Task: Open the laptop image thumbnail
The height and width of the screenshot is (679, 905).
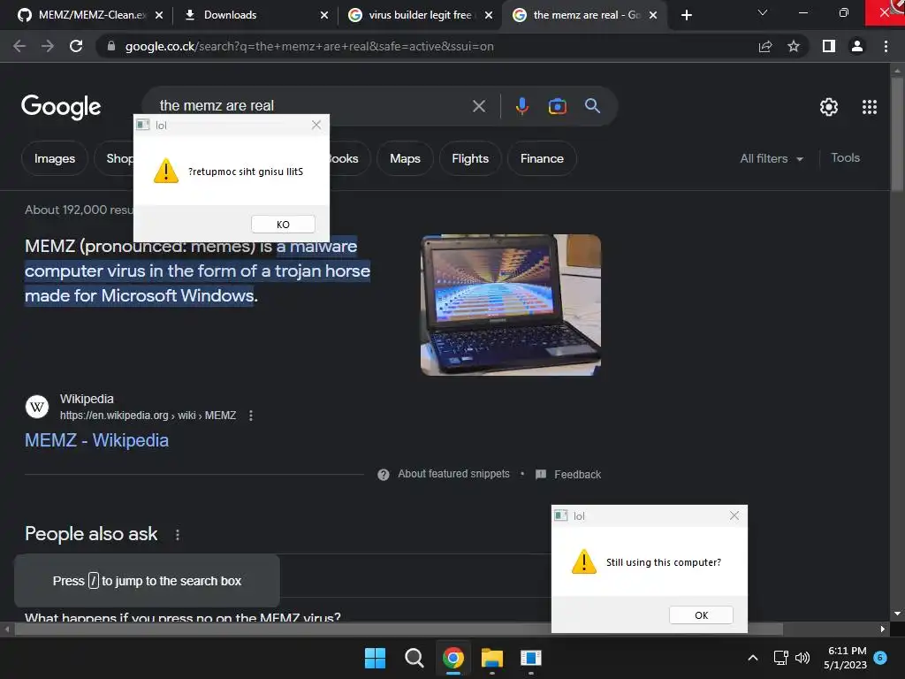Action: 511,305
